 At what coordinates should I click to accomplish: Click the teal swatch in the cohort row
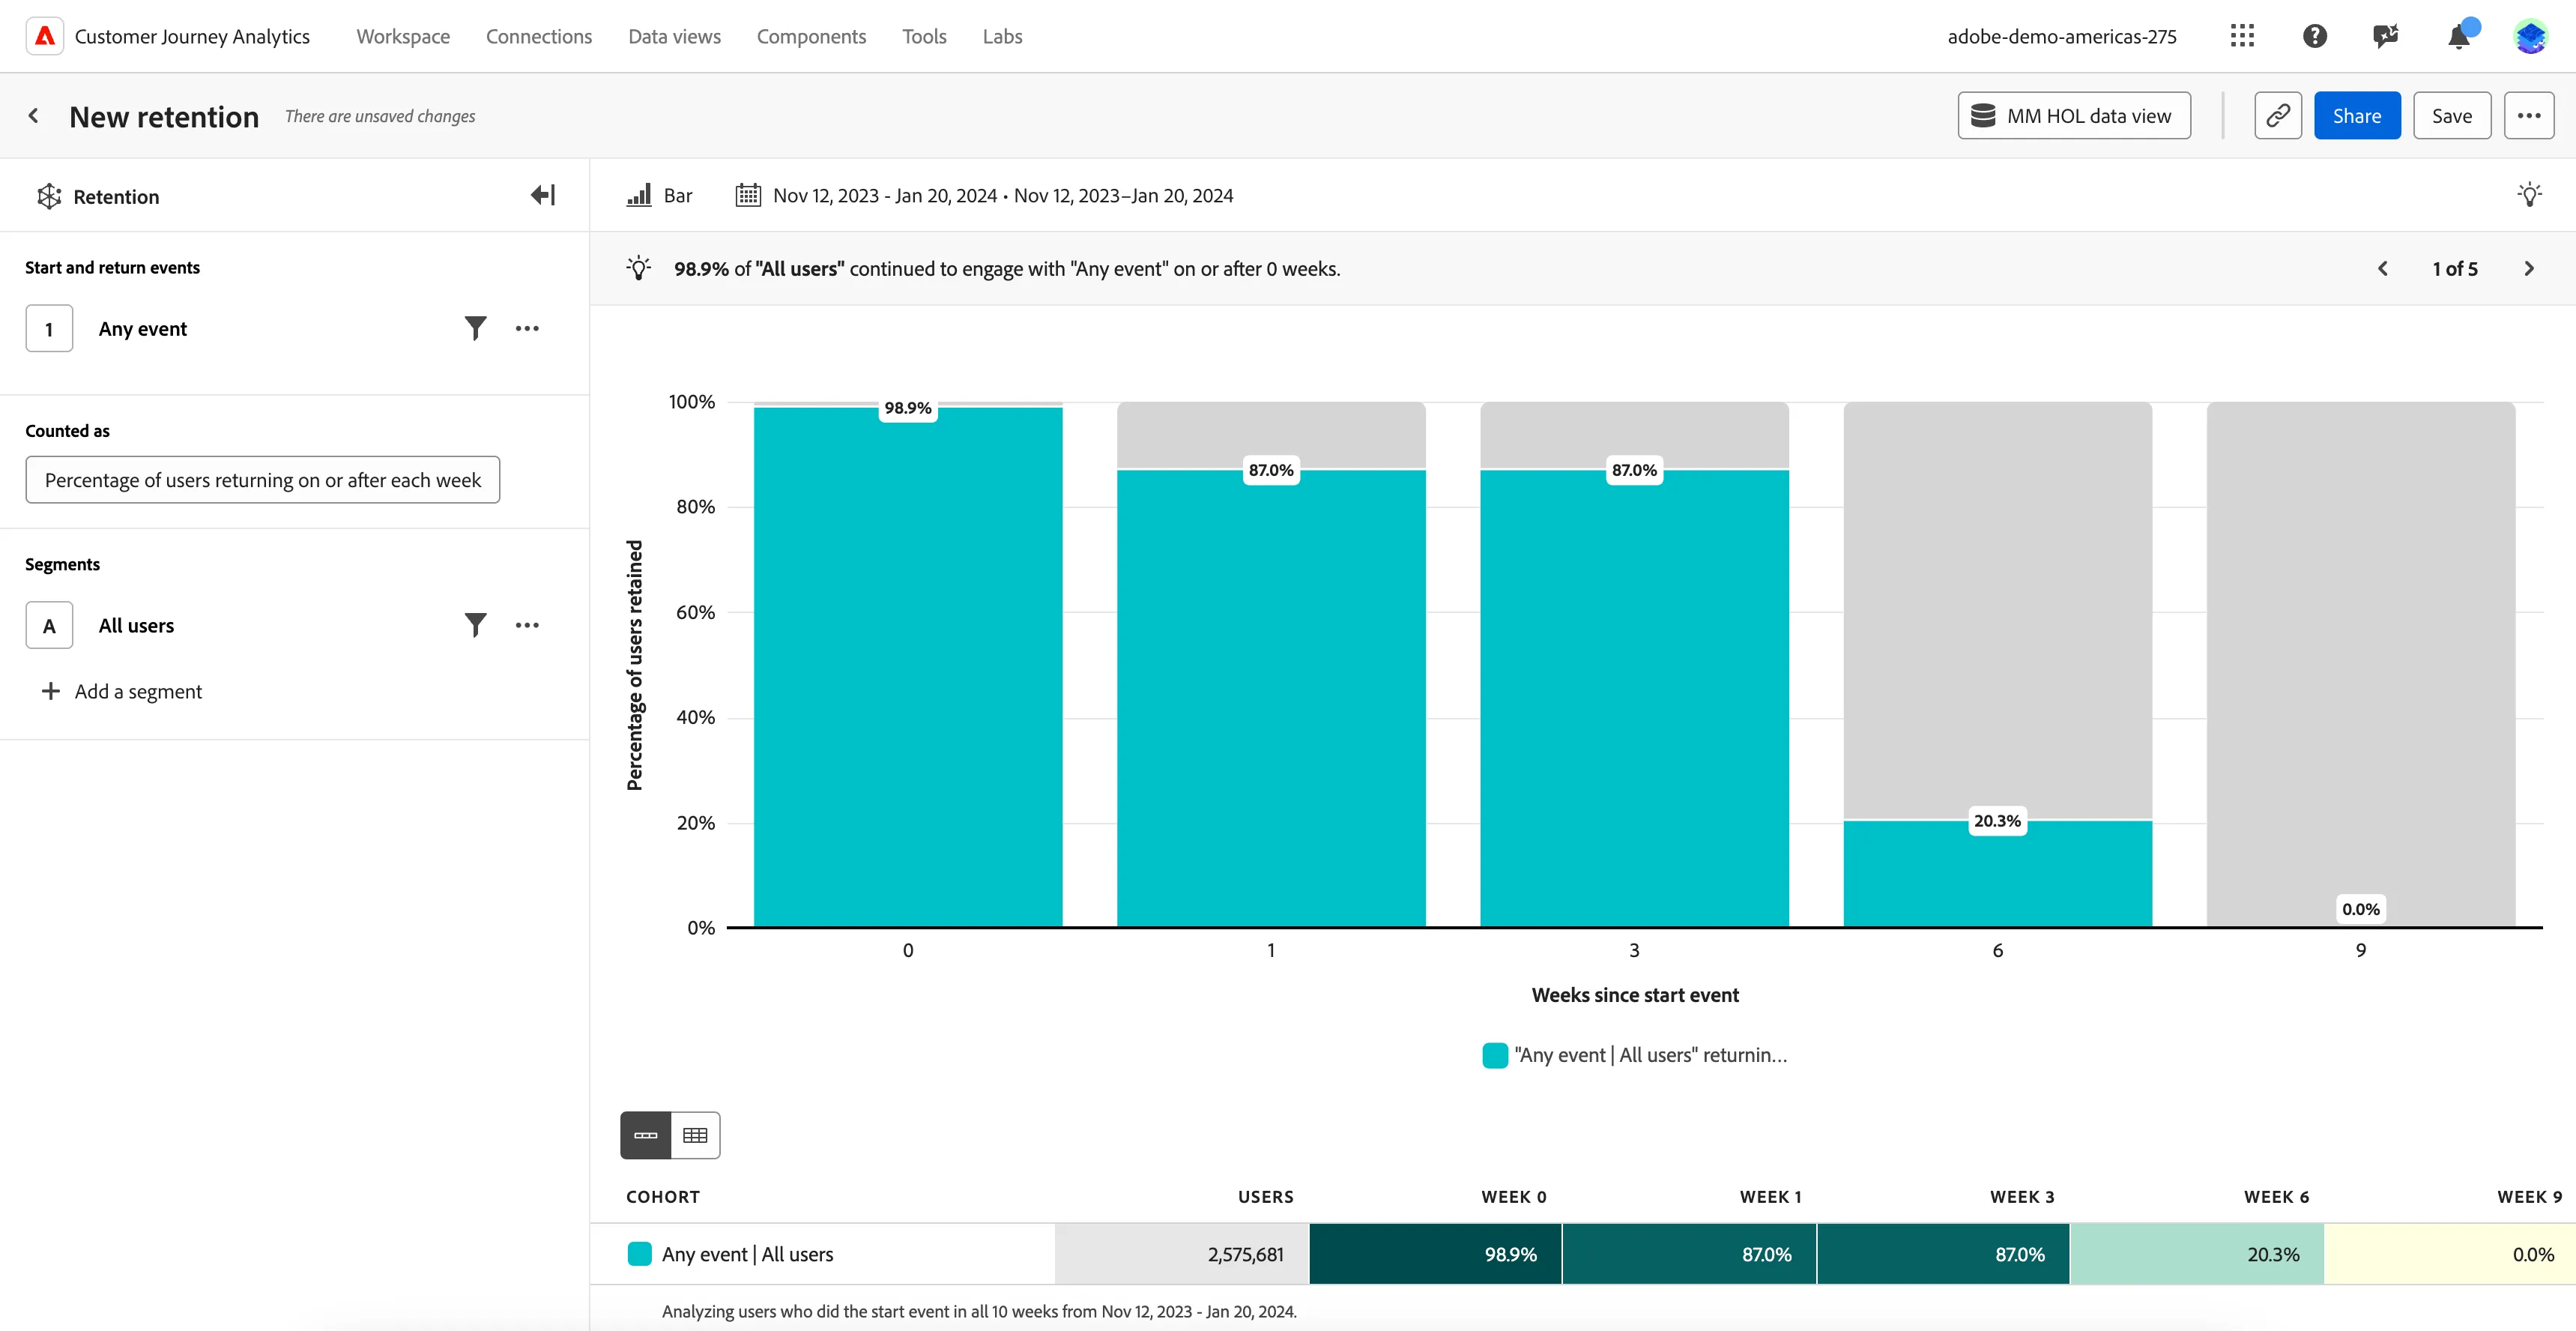click(x=639, y=1253)
